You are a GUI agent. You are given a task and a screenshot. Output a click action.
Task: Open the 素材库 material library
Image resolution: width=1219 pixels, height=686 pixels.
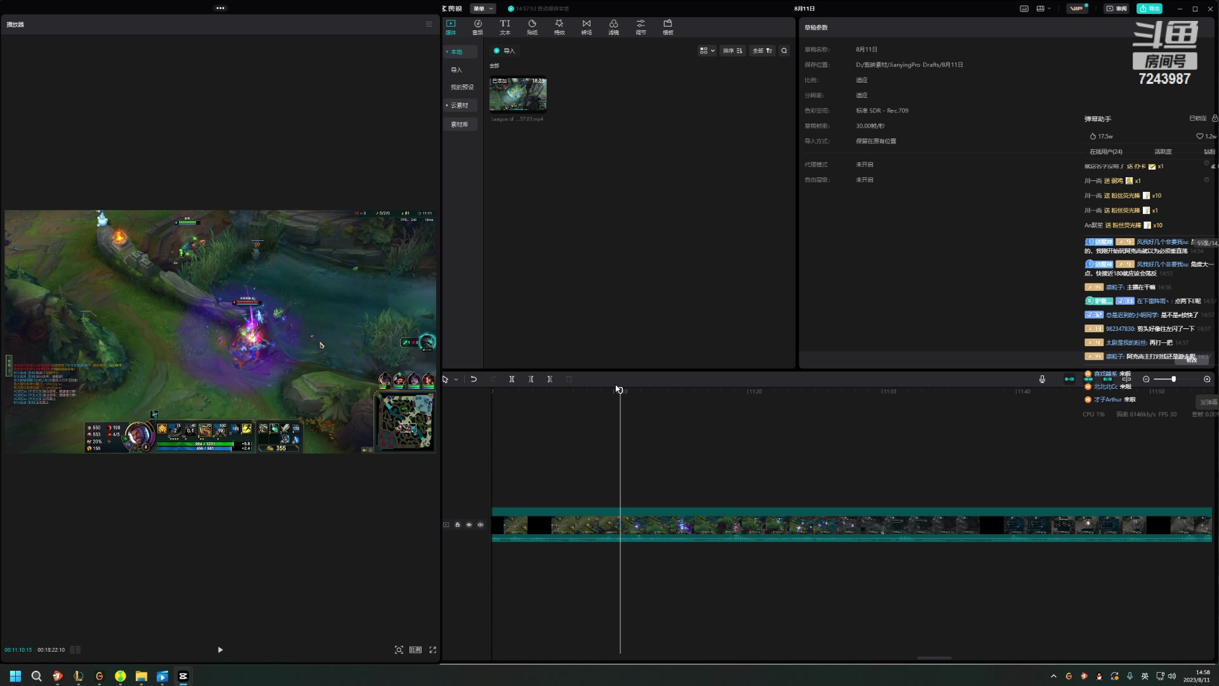pyautogui.click(x=460, y=124)
